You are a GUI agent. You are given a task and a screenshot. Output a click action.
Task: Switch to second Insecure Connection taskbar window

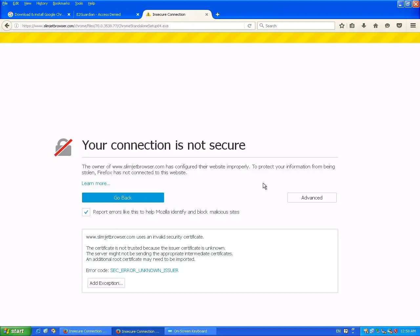click(x=138, y=331)
